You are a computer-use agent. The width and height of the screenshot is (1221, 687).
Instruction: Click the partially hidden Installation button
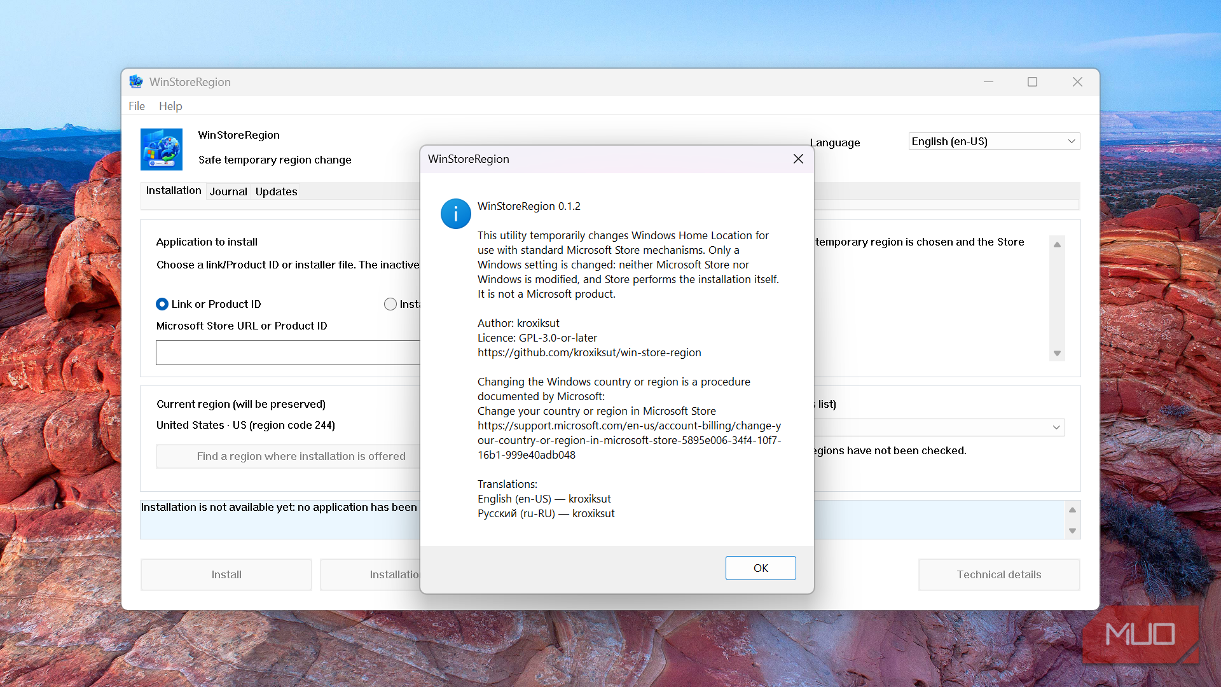tap(371, 574)
